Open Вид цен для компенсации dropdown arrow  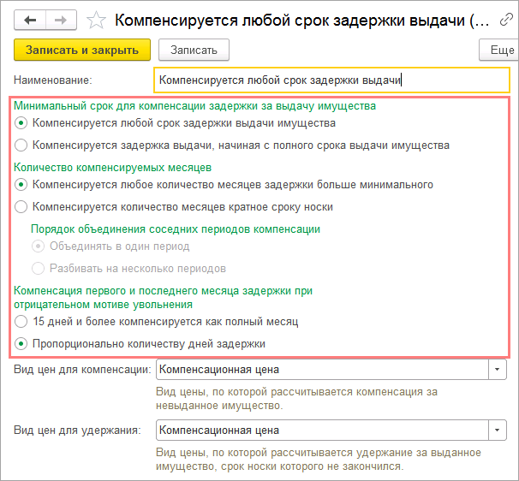497,369
